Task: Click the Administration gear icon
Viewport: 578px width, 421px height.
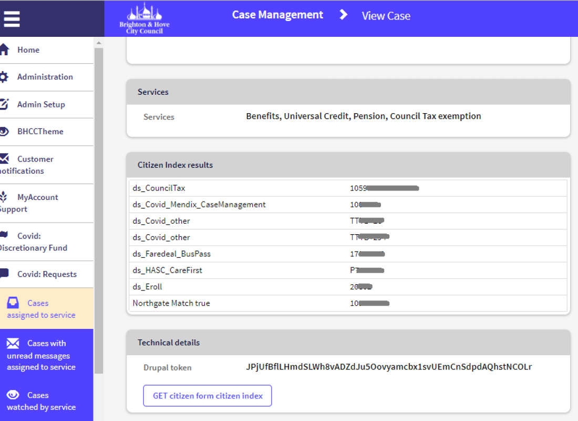Action: (x=4, y=77)
